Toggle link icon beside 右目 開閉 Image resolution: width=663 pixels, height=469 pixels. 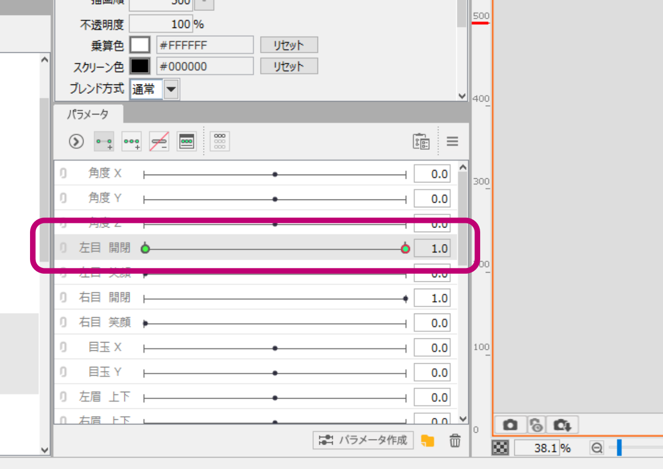click(x=63, y=298)
